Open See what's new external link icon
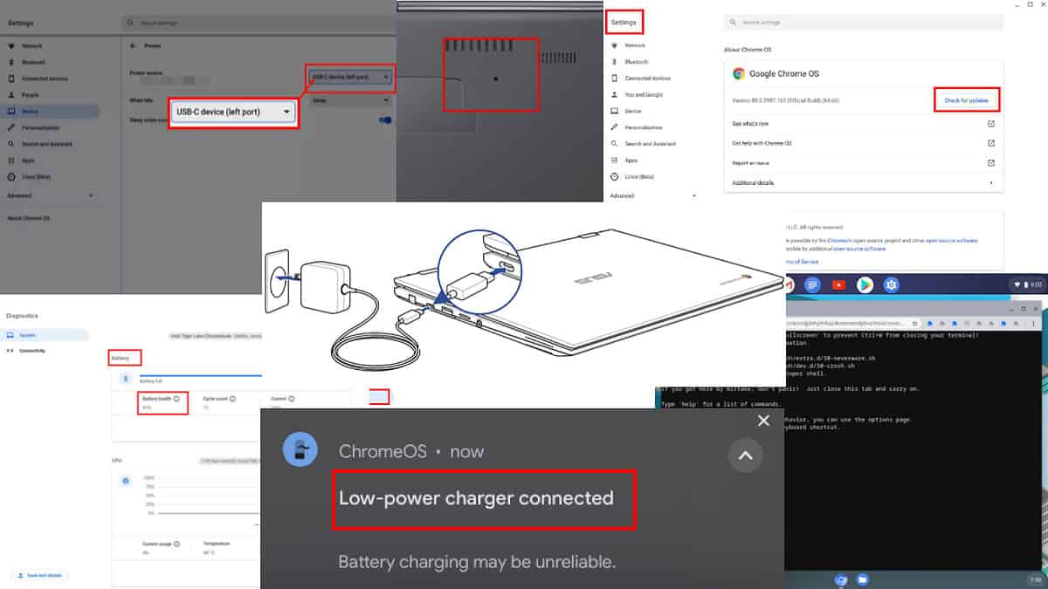The width and height of the screenshot is (1048, 589). (x=991, y=124)
